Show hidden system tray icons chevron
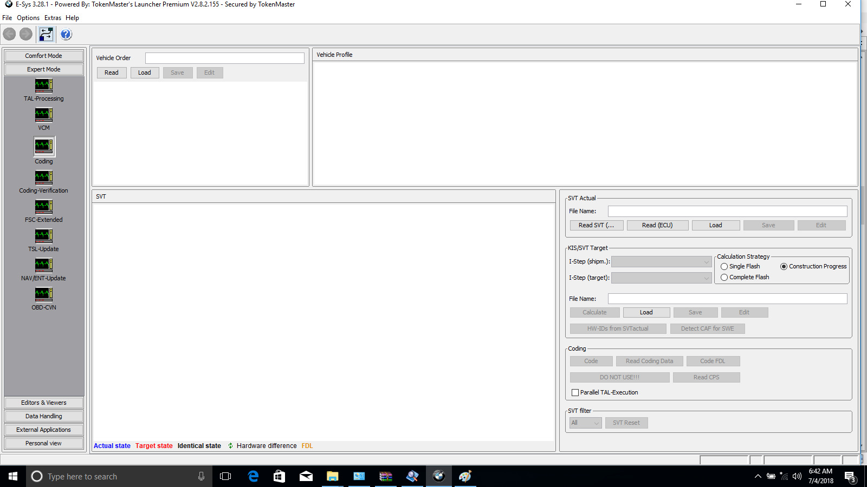Viewport: 867px width, 487px height. click(x=758, y=477)
